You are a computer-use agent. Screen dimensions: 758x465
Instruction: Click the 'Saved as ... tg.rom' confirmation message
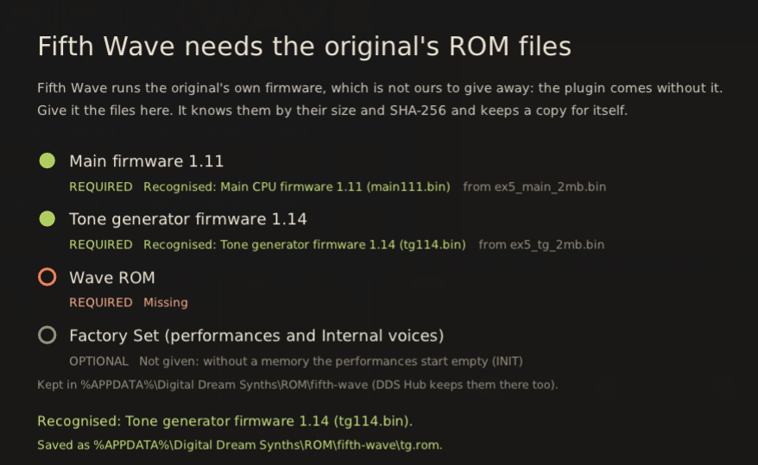pos(240,444)
